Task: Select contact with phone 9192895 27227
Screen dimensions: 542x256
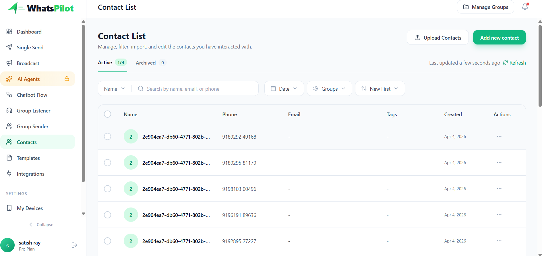Action: click(108, 241)
